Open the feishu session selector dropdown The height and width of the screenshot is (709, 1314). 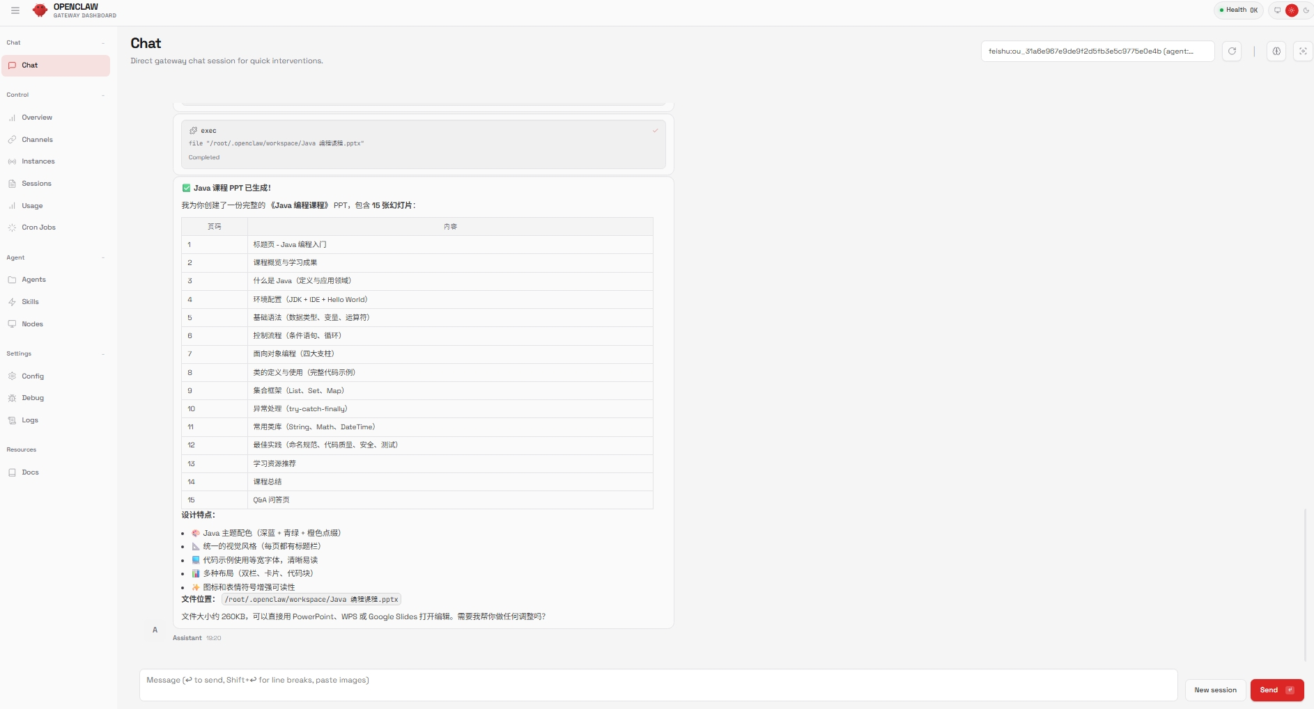1097,51
